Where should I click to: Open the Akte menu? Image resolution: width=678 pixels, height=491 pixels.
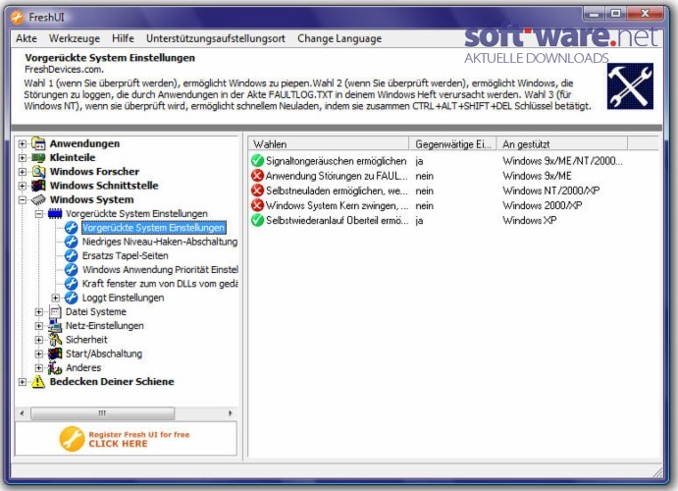click(26, 38)
